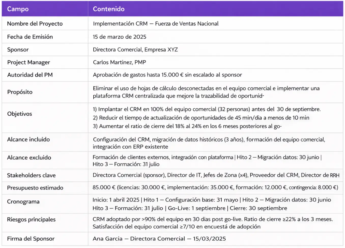Click the Campo column header
The width and height of the screenshot is (345, 248).
tap(18, 9)
